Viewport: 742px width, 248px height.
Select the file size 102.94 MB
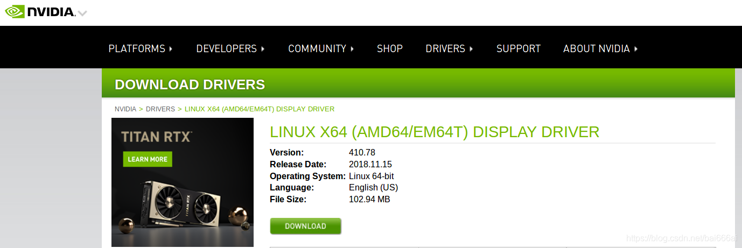coord(369,200)
